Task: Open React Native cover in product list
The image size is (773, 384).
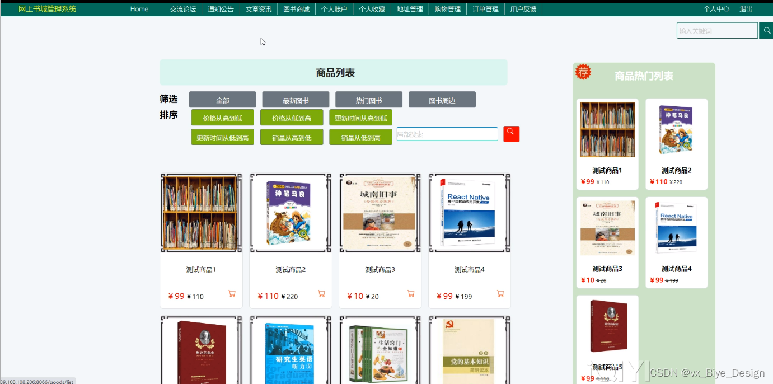Action: tap(470, 213)
